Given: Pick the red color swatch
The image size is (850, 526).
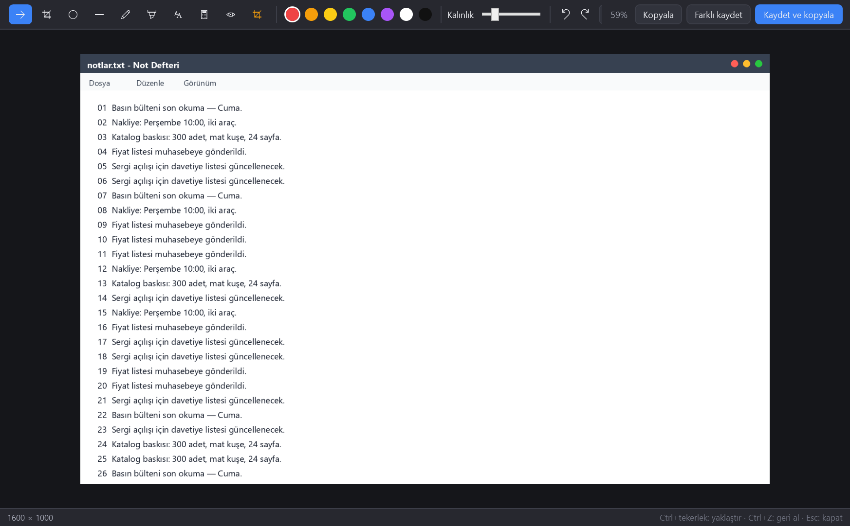Looking at the screenshot, I should point(292,15).
